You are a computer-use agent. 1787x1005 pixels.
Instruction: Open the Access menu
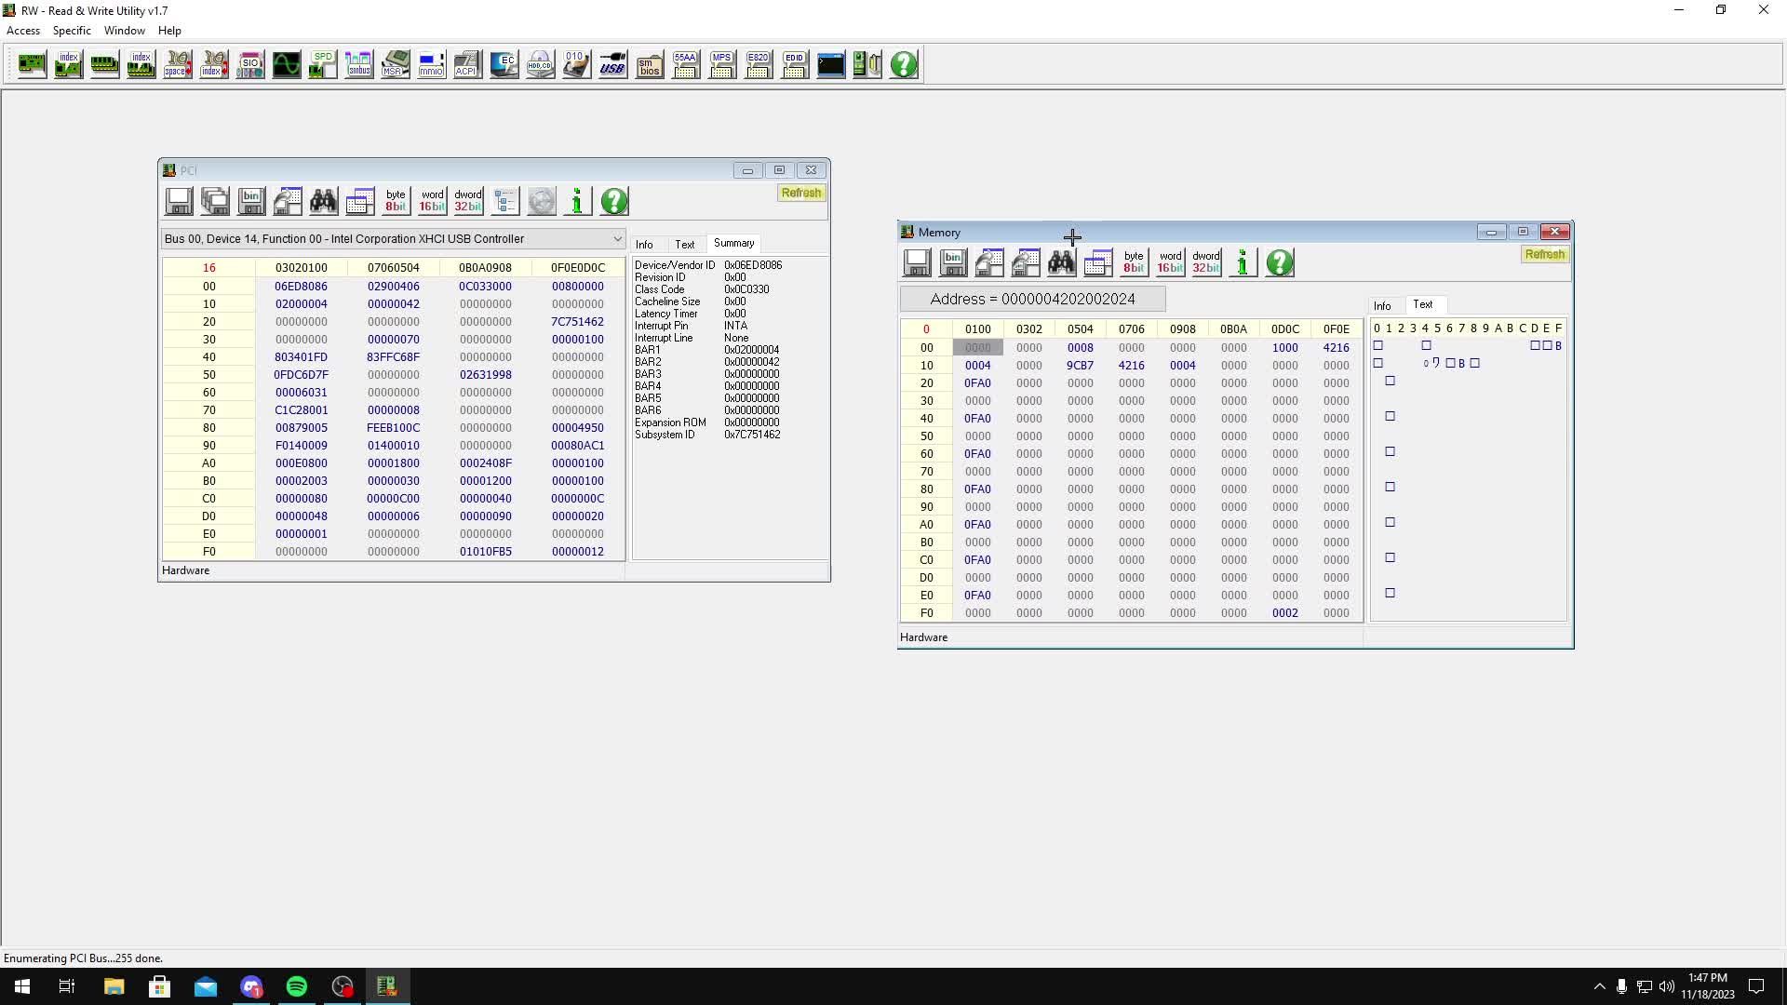[23, 31]
